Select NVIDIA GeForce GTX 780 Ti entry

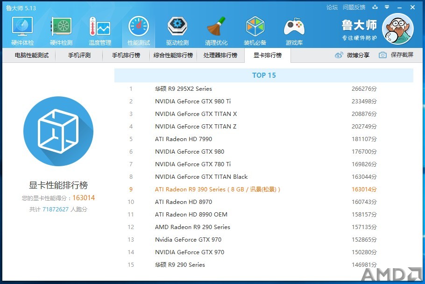tap(193, 164)
